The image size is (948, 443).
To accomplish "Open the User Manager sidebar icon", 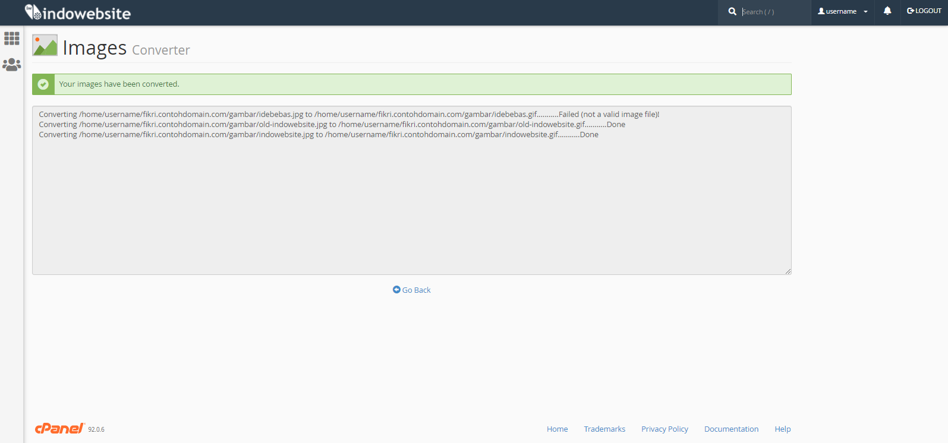I will 12,64.
